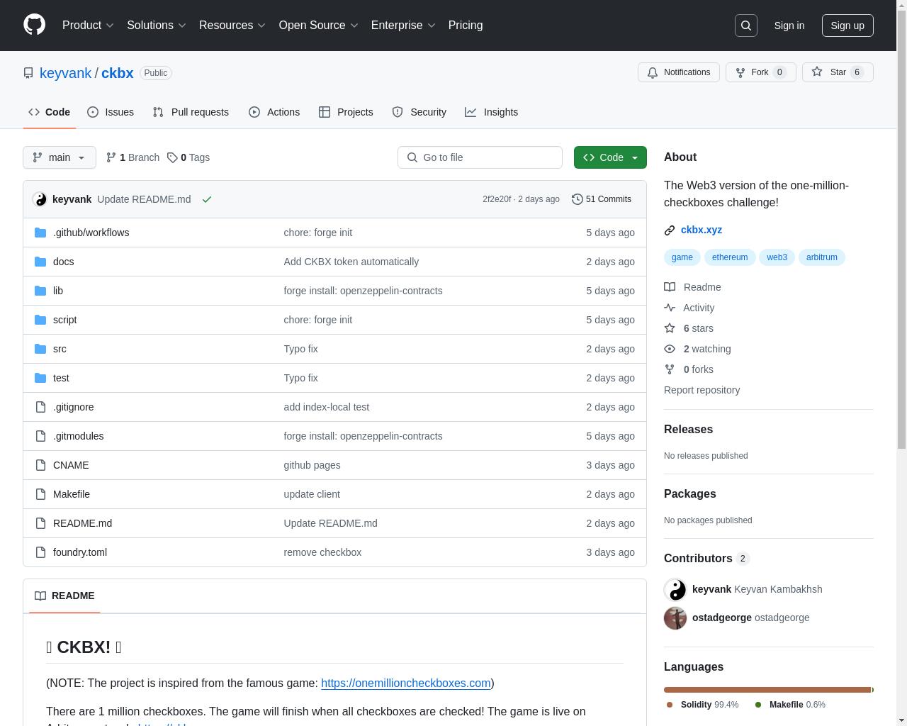Click the eye icon next to 2 watching
The width and height of the screenshot is (907, 726).
pos(670,349)
